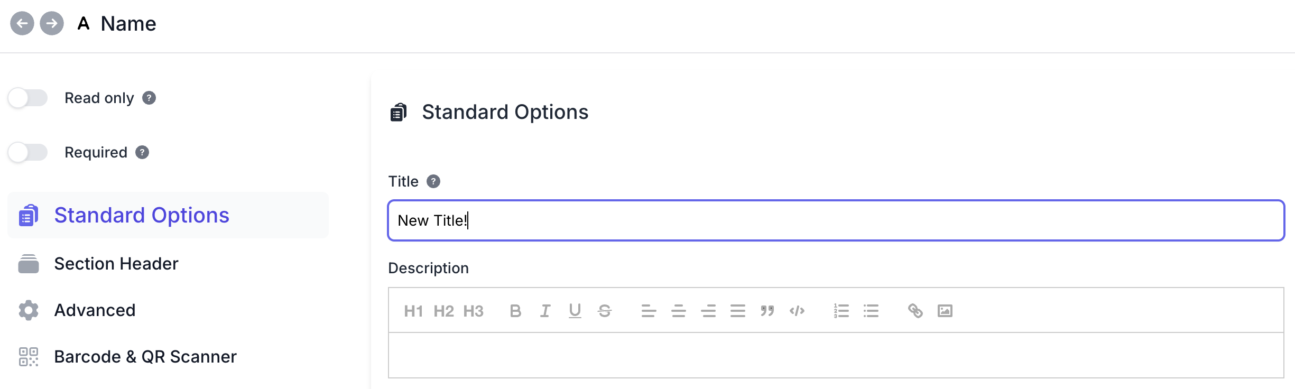Screen dimensions: 1295x389
Task: Insert a blockquote in the Description
Action: [x=767, y=311]
